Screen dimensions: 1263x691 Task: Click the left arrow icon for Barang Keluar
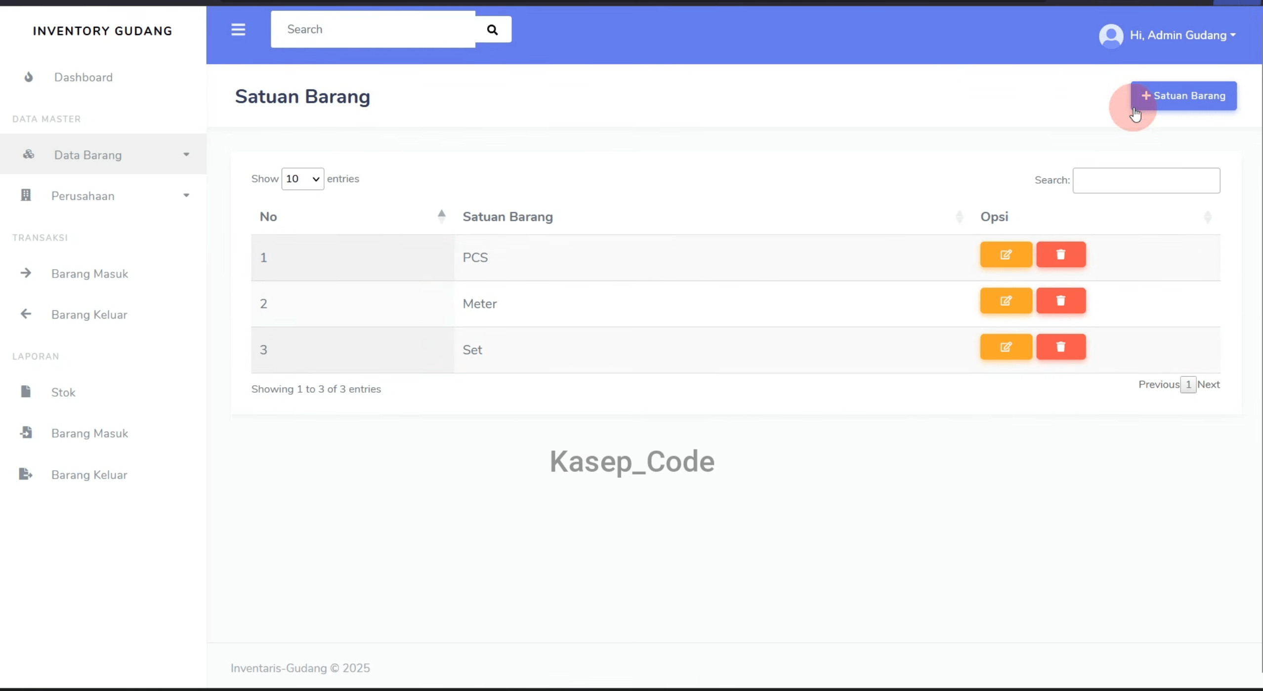[26, 314]
